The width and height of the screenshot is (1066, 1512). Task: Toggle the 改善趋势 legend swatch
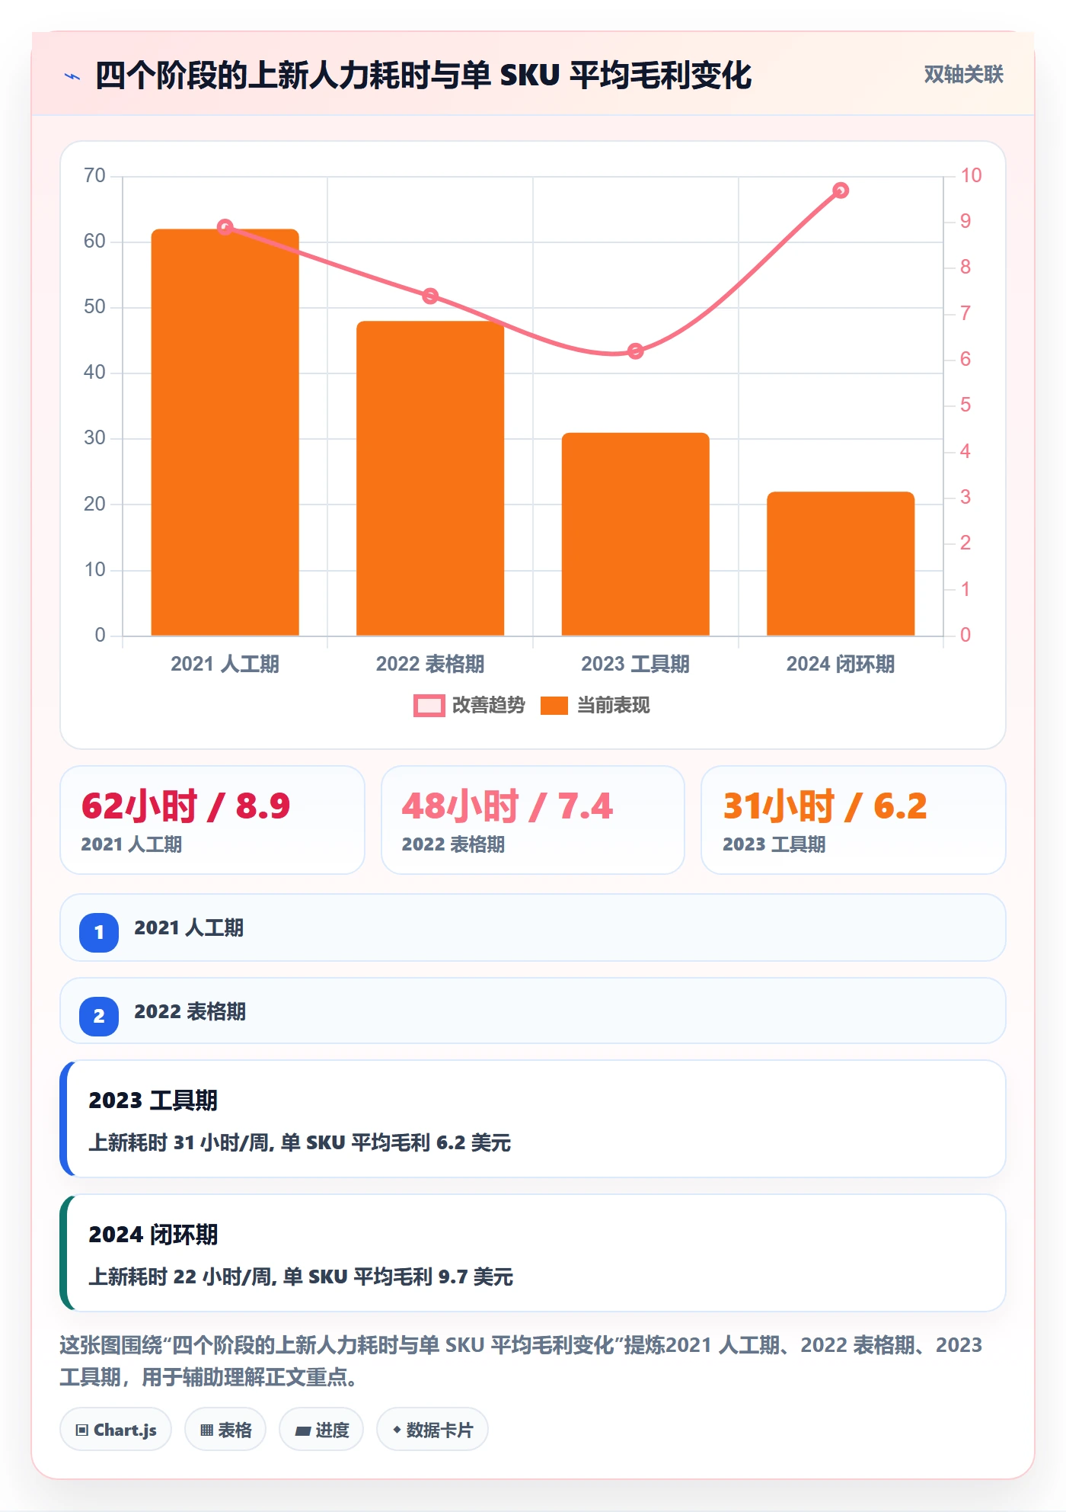pyautogui.click(x=429, y=706)
